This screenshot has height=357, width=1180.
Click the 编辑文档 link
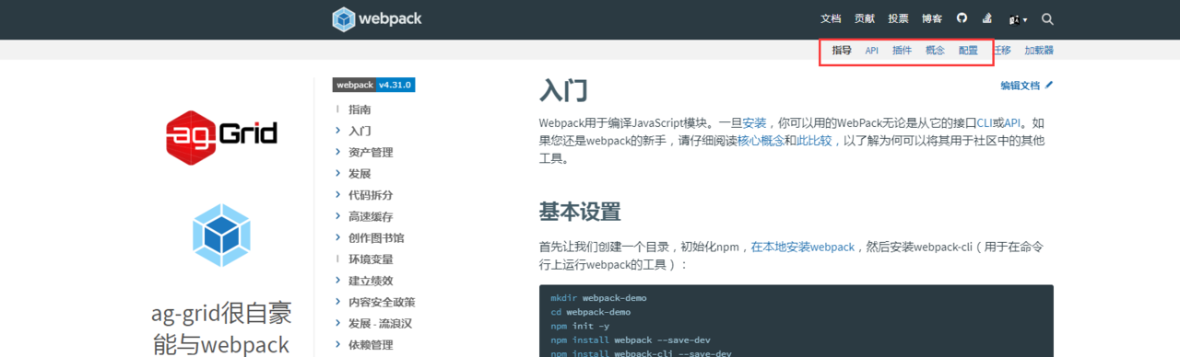pyautogui.click(x=1021, y=86)
